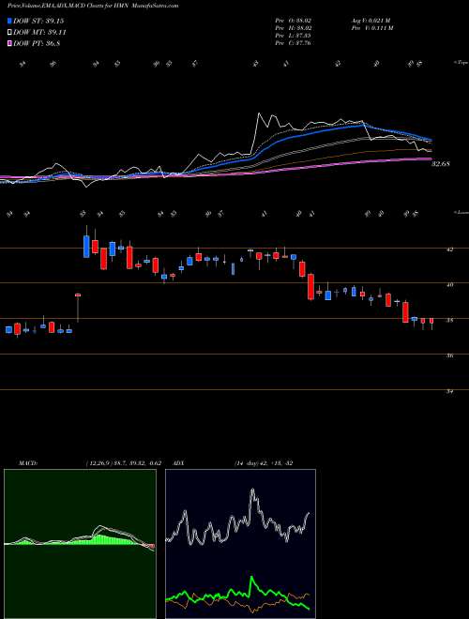Click the magenta DOW PT legend swatch

tap(10, 44)
